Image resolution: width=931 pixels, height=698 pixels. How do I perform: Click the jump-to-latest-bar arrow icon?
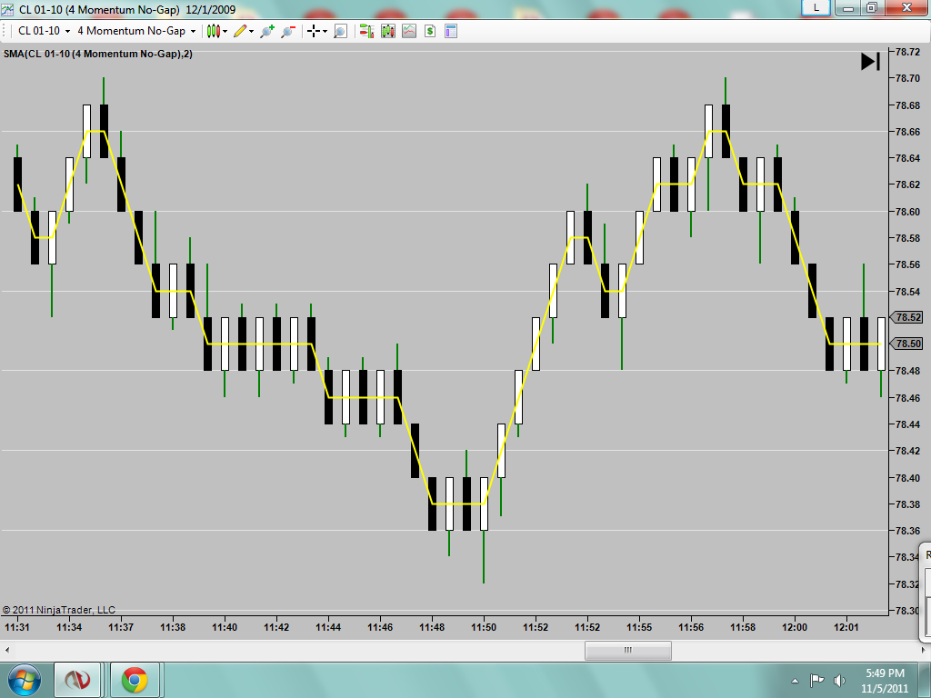pos(870,61)
